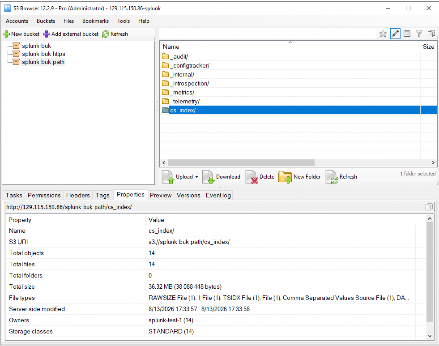Select the splunk-buk-path bucket
The image size is (439, 346).
43,62
